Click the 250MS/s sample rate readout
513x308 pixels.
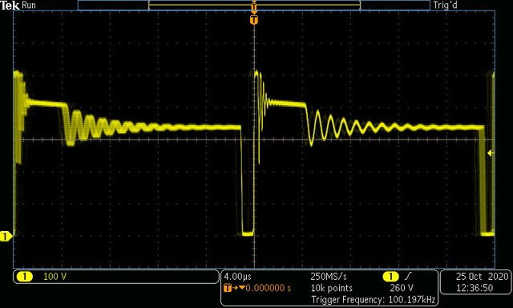click(329, 277)
